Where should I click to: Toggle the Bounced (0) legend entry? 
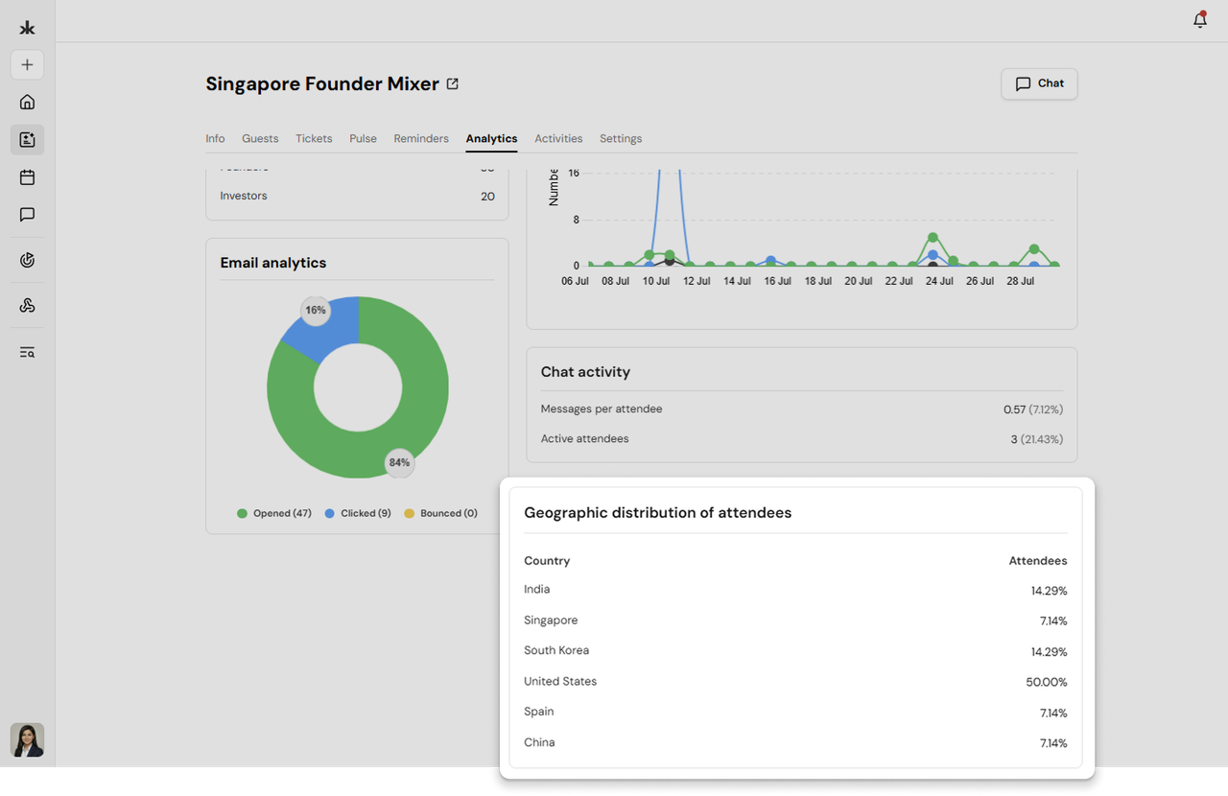pyautogui.click(x=440, y=514)
